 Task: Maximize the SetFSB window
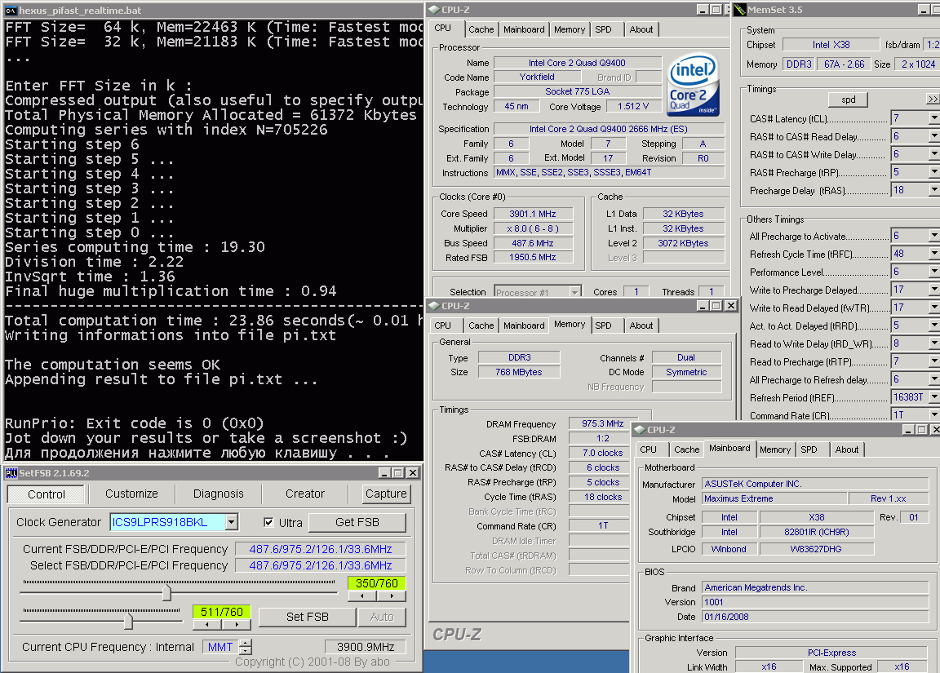pos(399,473)
